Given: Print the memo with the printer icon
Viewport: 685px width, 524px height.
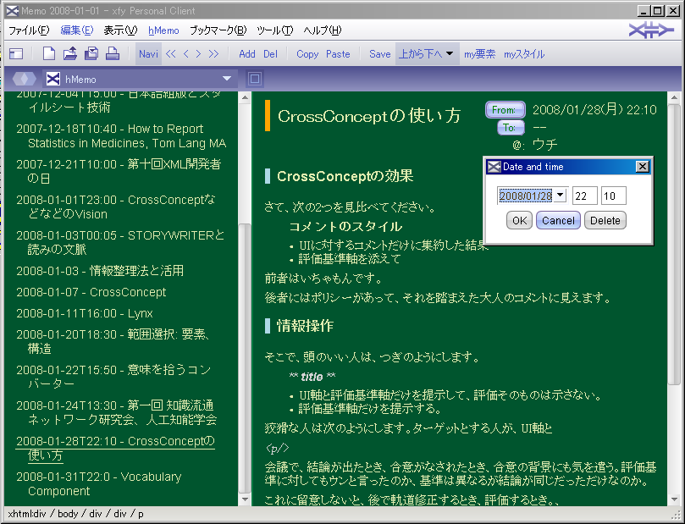Looking at the screenshot, I should point(113,53).
